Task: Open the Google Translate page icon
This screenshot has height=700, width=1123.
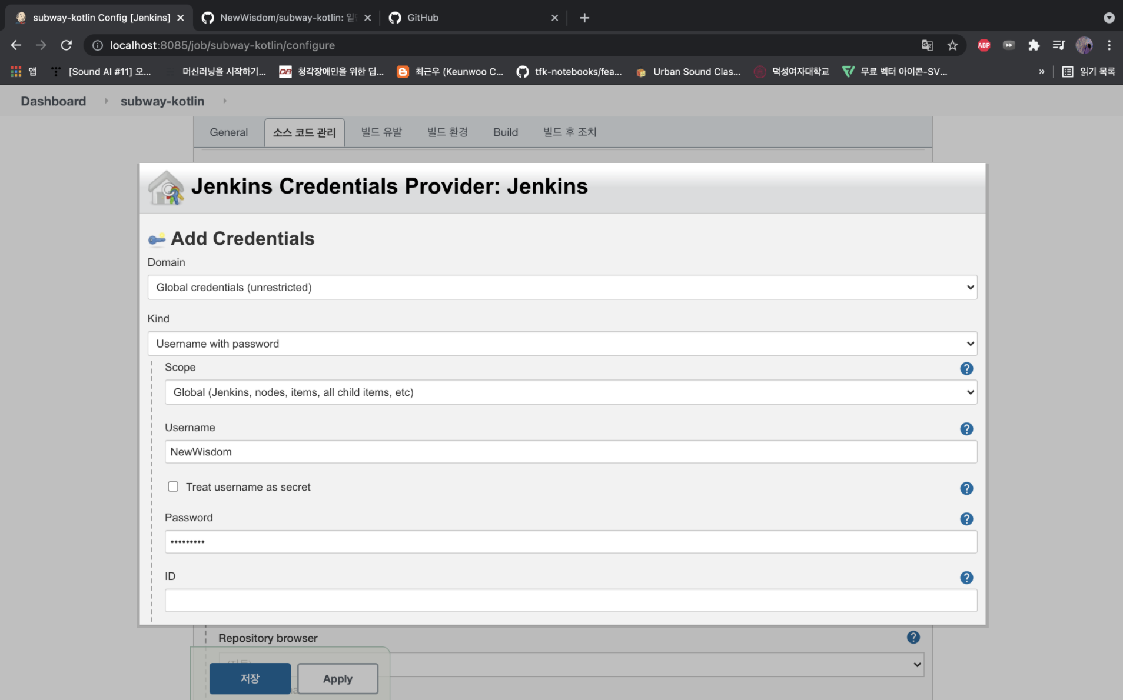Action: 927,45
